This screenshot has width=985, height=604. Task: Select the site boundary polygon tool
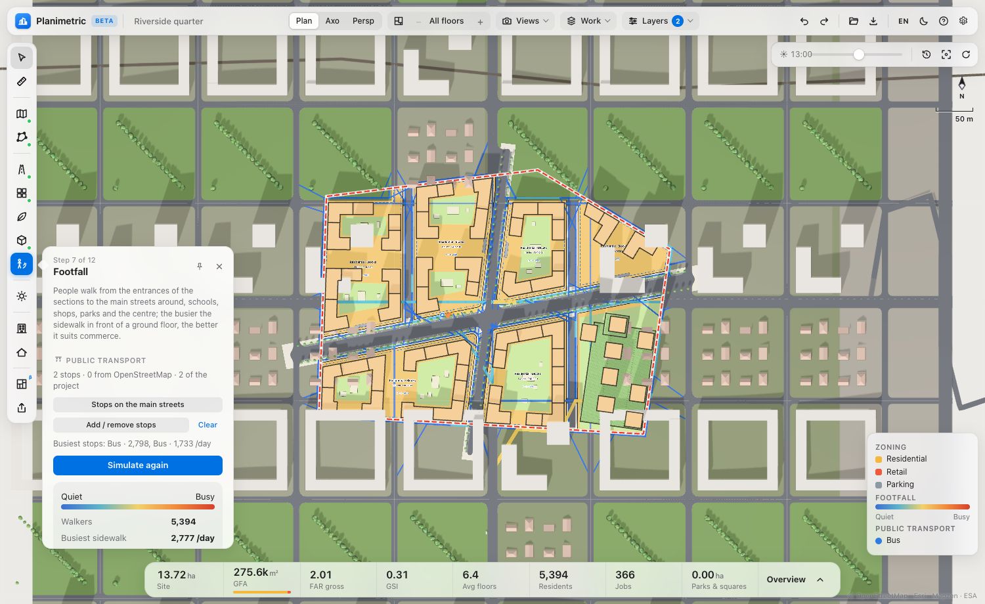pyautogui.click(x=22, y=137)
